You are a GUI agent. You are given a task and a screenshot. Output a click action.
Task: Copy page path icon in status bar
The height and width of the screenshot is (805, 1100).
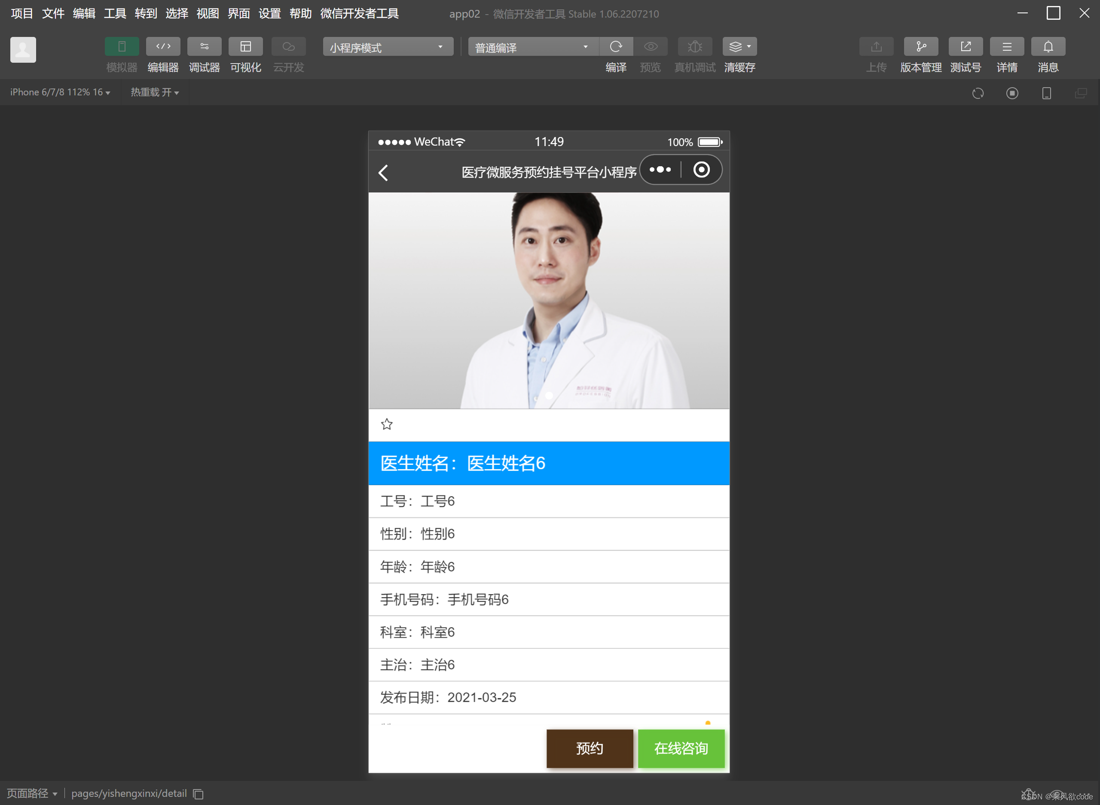coord(199,794)
